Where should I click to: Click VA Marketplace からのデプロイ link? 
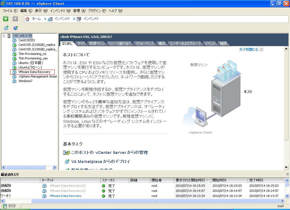101,162
